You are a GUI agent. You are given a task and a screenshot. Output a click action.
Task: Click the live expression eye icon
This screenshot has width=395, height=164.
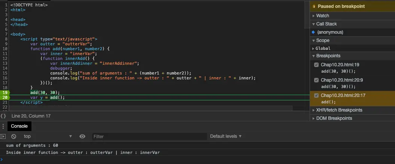82,136
